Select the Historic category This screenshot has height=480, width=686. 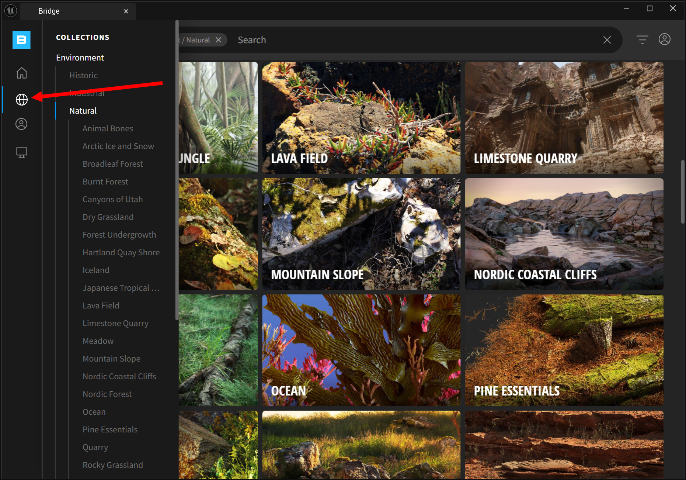(x=84, y=75)
